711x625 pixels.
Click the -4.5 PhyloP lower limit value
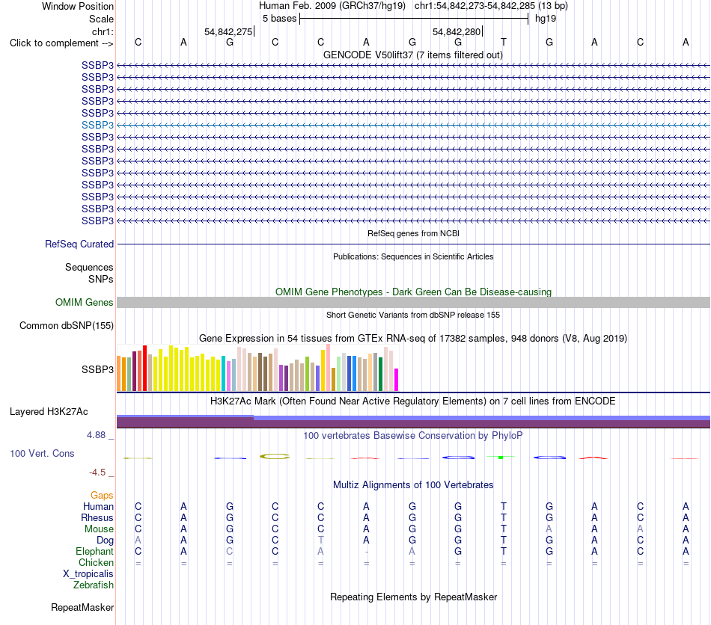click(x=97, y=472)
